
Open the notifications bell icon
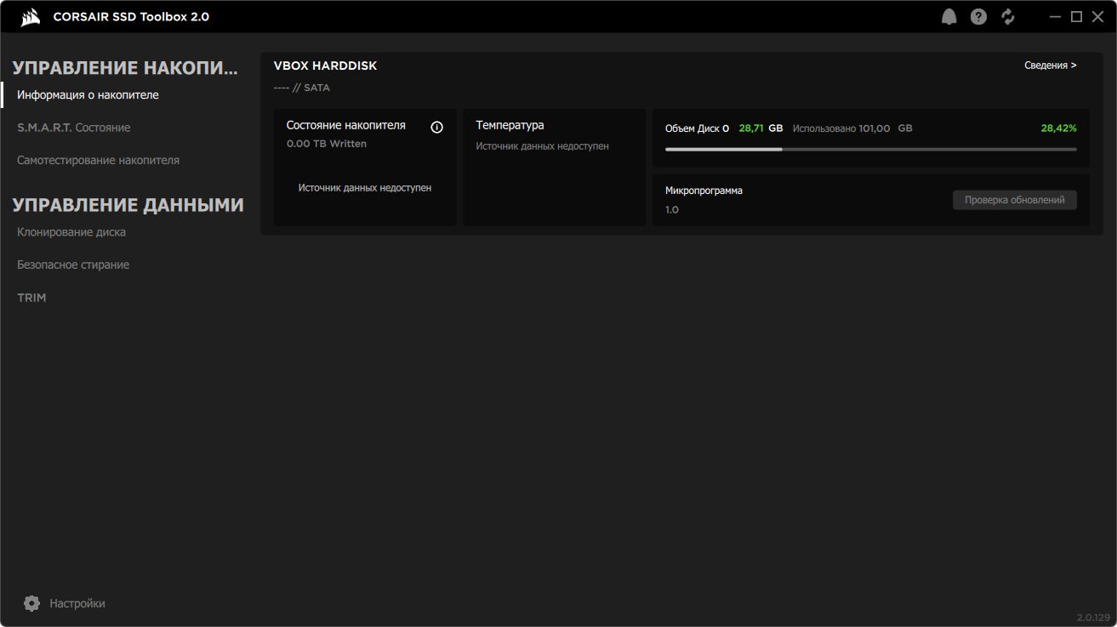949,15
